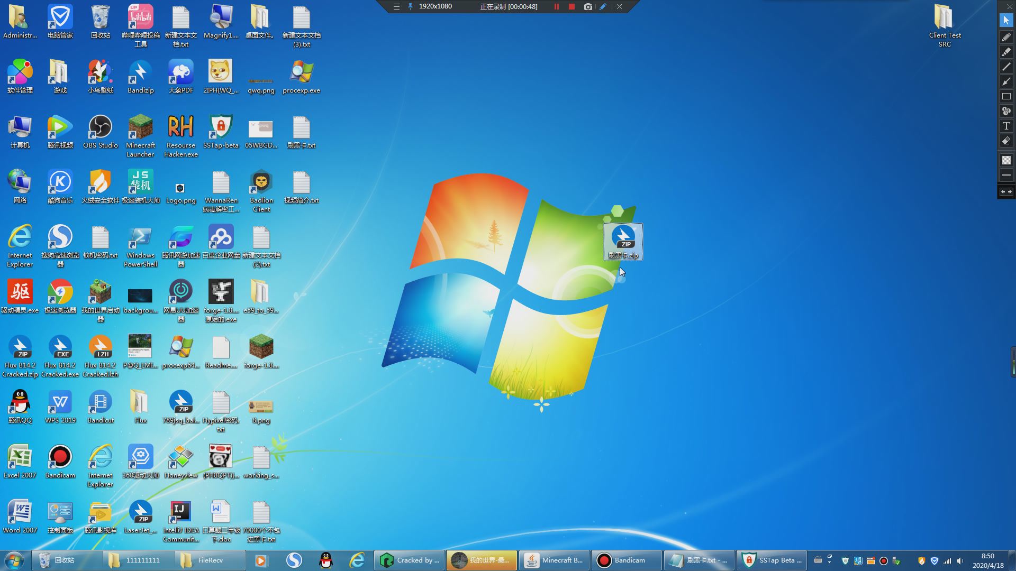Select the highlighter tool
Viewport: 1016px width, 571px height.
pyautogui.click(x=1006, y=52)
